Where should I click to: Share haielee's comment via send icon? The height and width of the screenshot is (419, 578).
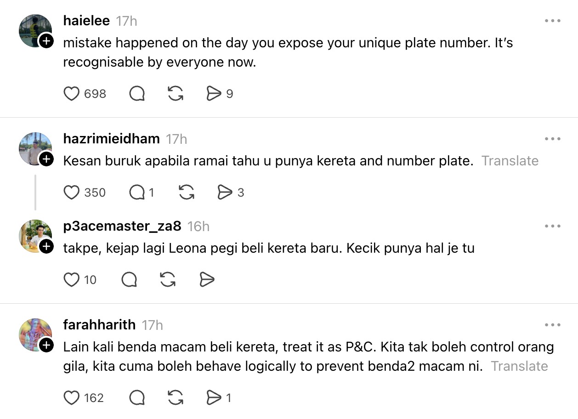tap(214, 94)
